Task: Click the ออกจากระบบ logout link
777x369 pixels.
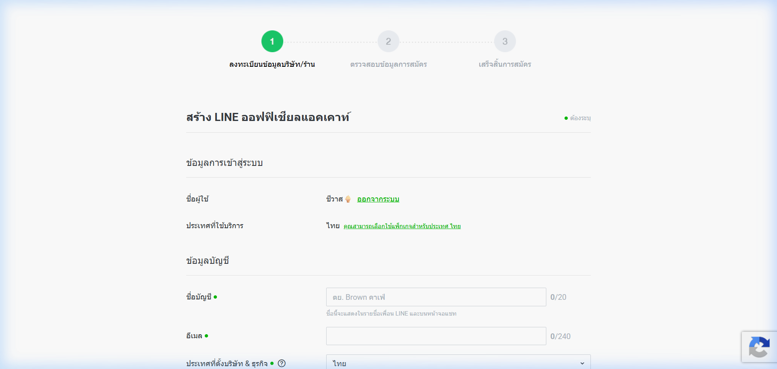Action: tap(378, 199)
